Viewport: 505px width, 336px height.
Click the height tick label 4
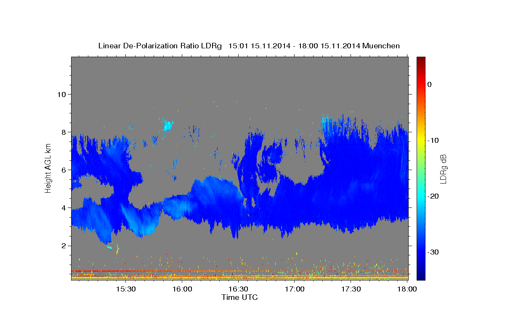click(x=64, y=207)
